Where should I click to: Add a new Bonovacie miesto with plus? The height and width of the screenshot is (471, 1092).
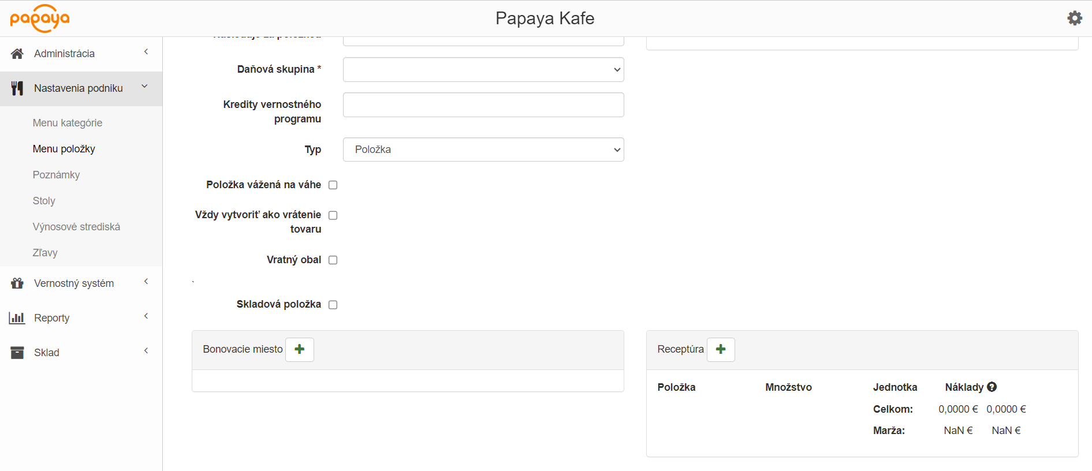point(300,349)
